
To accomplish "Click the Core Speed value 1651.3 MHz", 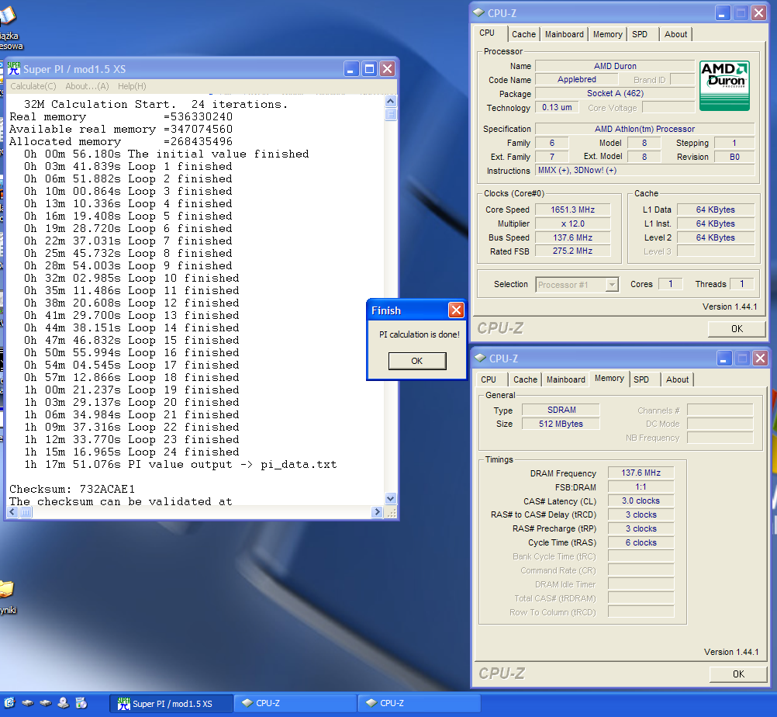I will pyautogui.click(x=573, y=210).
